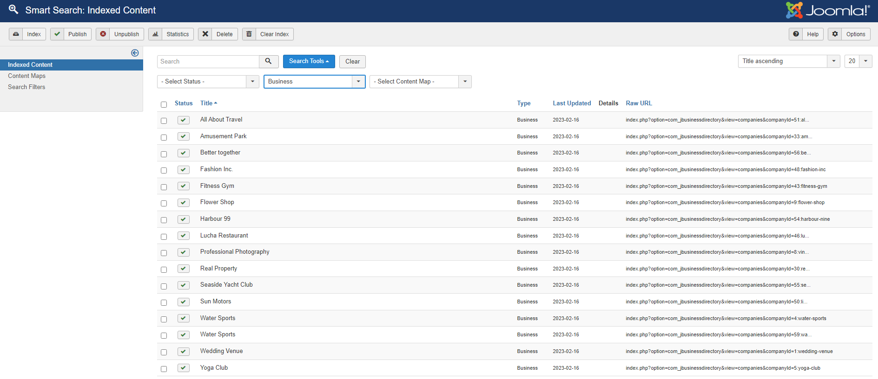Toggle published status of Lucha Restaurant
Screen dimensions: 878x379
(x=184, y=236)
